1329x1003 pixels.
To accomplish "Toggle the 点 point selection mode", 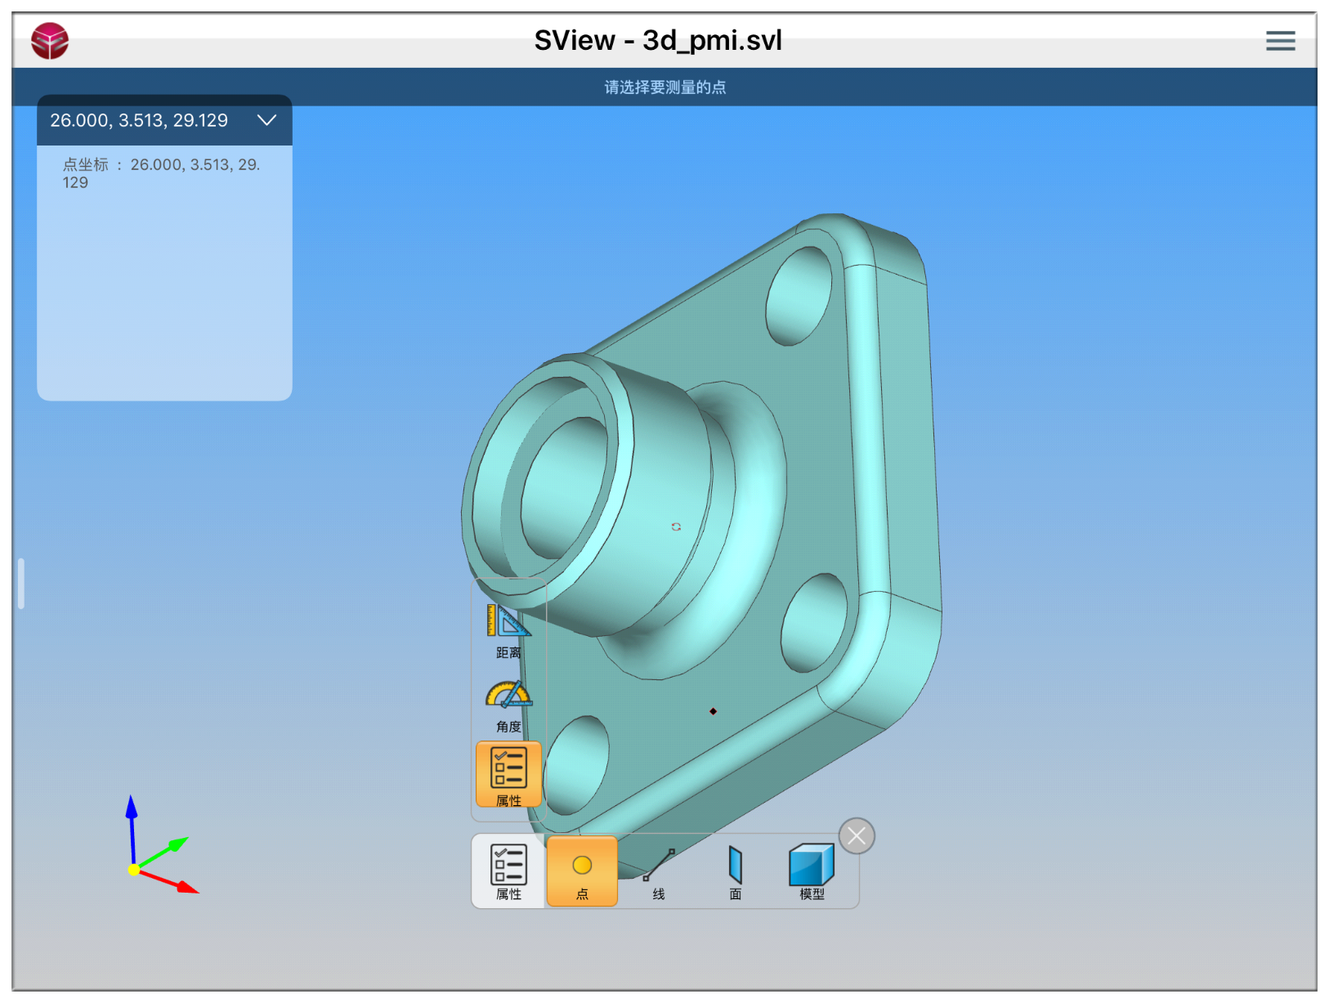I will coord(582,871).
